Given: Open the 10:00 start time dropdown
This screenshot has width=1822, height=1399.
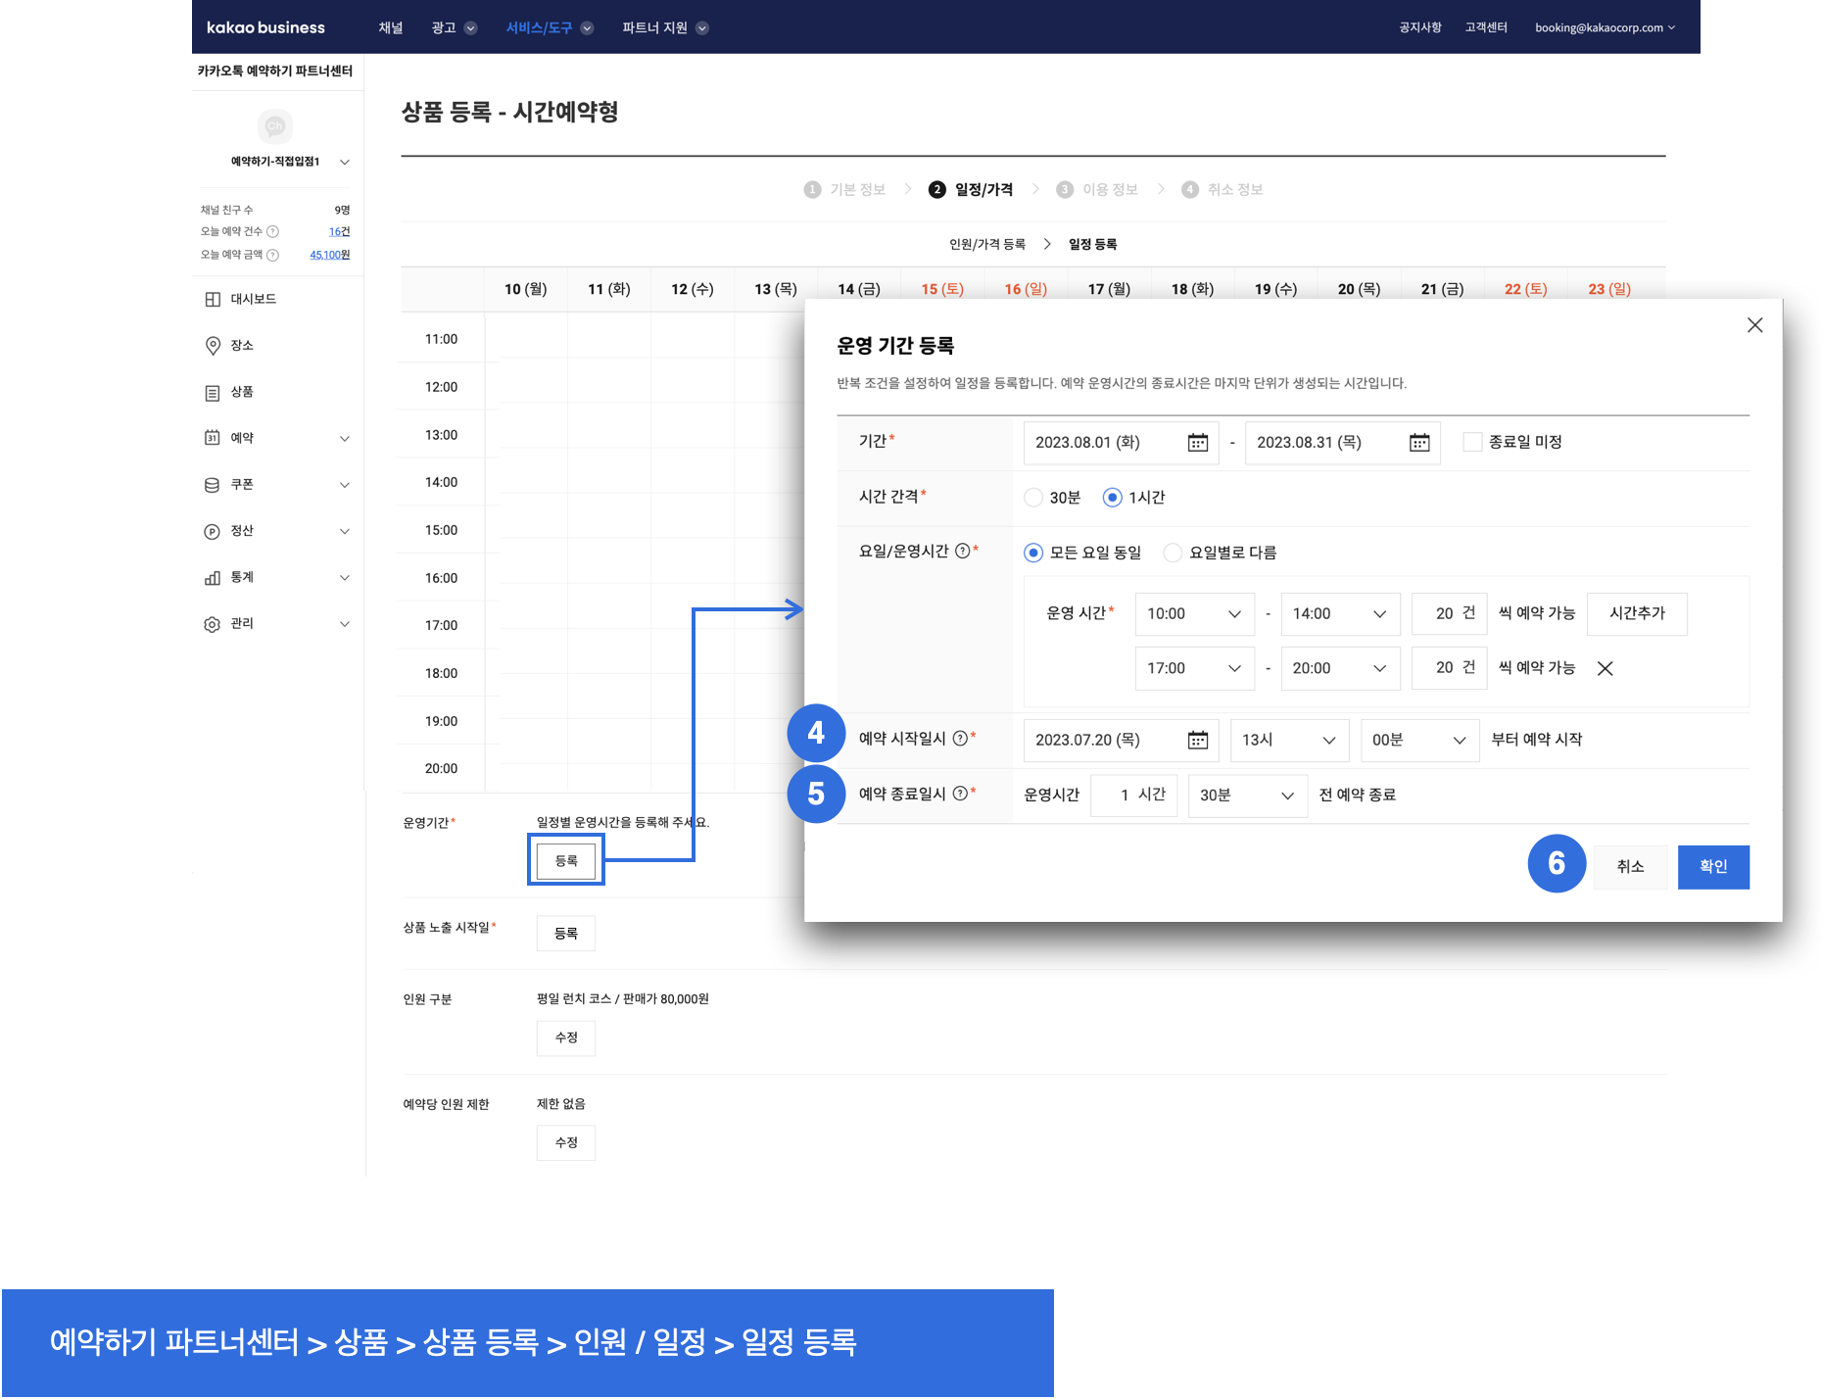Looking at the screenshot, I should pyautogui.click(x=1194, y=614).
